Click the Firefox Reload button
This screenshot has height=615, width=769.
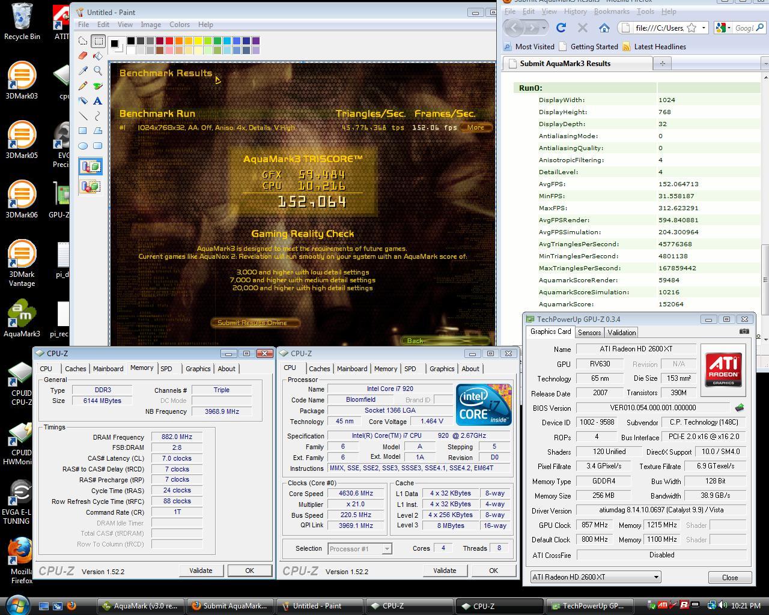561,28
